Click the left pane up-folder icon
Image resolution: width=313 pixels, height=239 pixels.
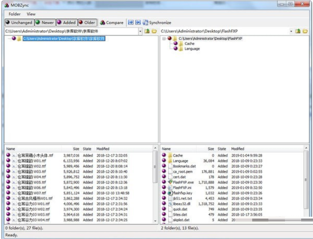pos(147,31)
